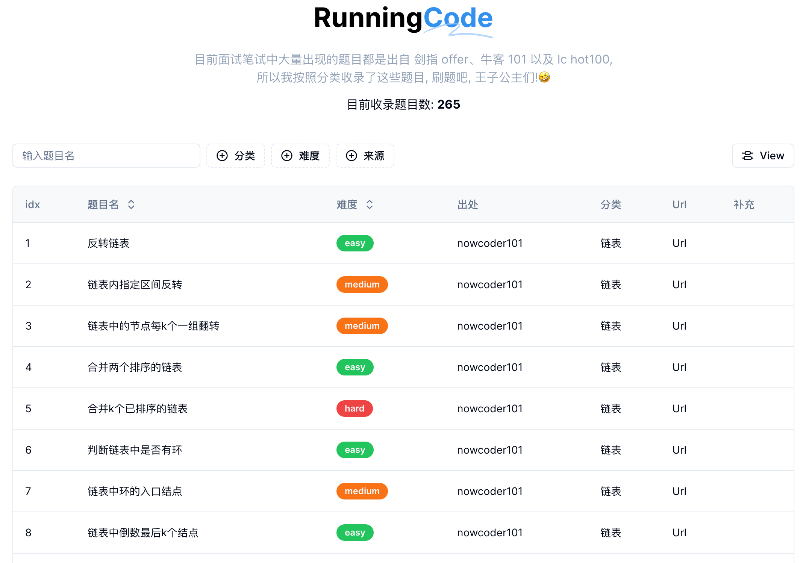Open Url link for 反转链表
This screenshot has width=803, height=563.
[679, 243]
